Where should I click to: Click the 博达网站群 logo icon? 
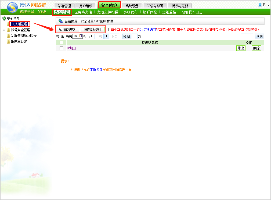[x=12, y=7]
